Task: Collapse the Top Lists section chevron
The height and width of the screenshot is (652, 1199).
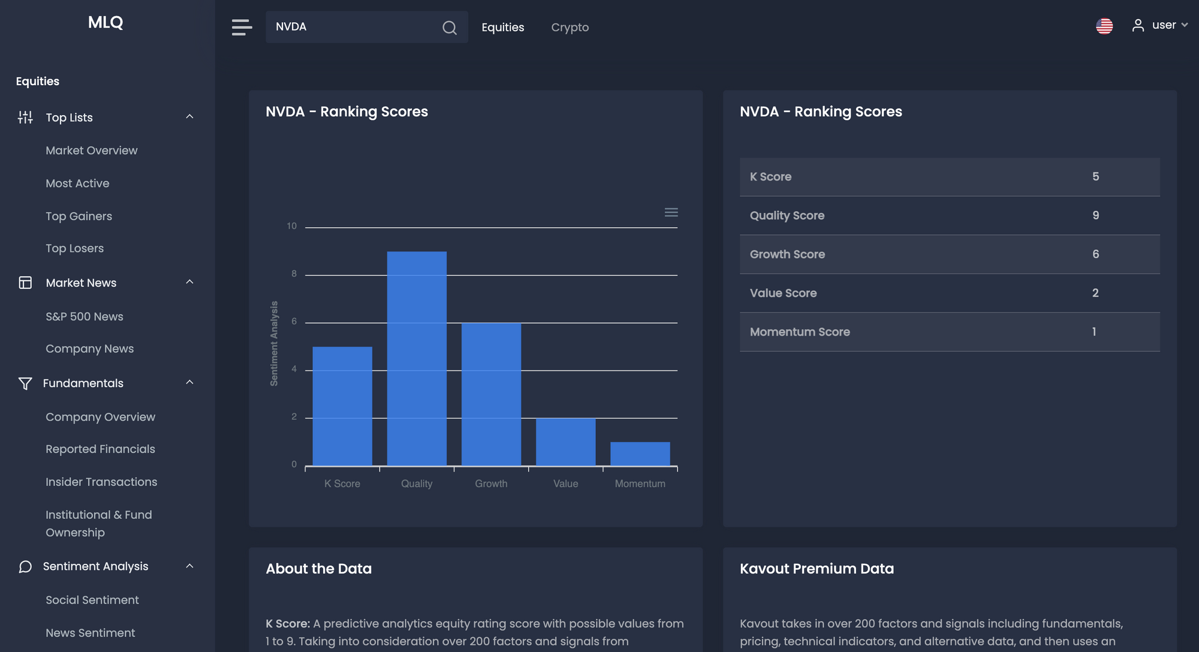Action: (189, 117)
